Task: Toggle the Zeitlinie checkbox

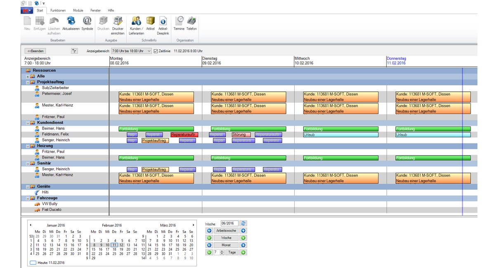Action: tap(156, 51)
